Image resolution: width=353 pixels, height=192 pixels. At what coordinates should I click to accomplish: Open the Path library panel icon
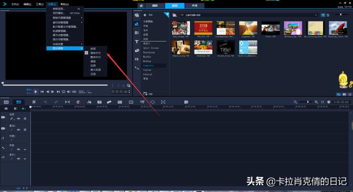pyautogui.click(x=137, y=68)
